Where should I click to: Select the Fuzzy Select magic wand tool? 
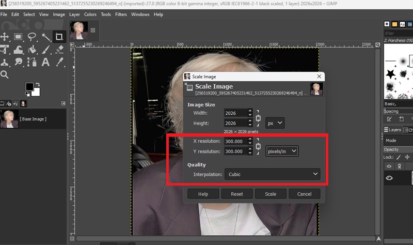tap(46, 37)
